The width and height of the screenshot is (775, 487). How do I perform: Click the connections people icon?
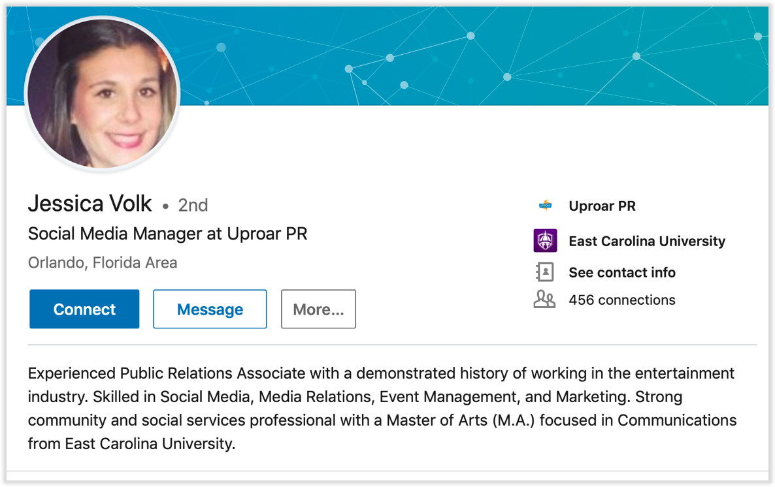tap(545, 300)
